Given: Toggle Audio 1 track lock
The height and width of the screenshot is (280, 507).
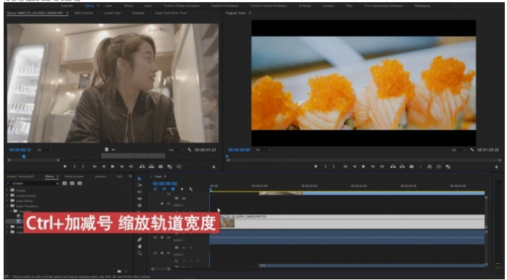Looking at the screenshot, I should [x=162, y=238].
